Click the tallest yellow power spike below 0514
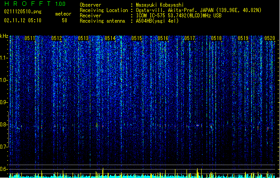The width and height of the screenshot is (280, 178). coord(103,173)
